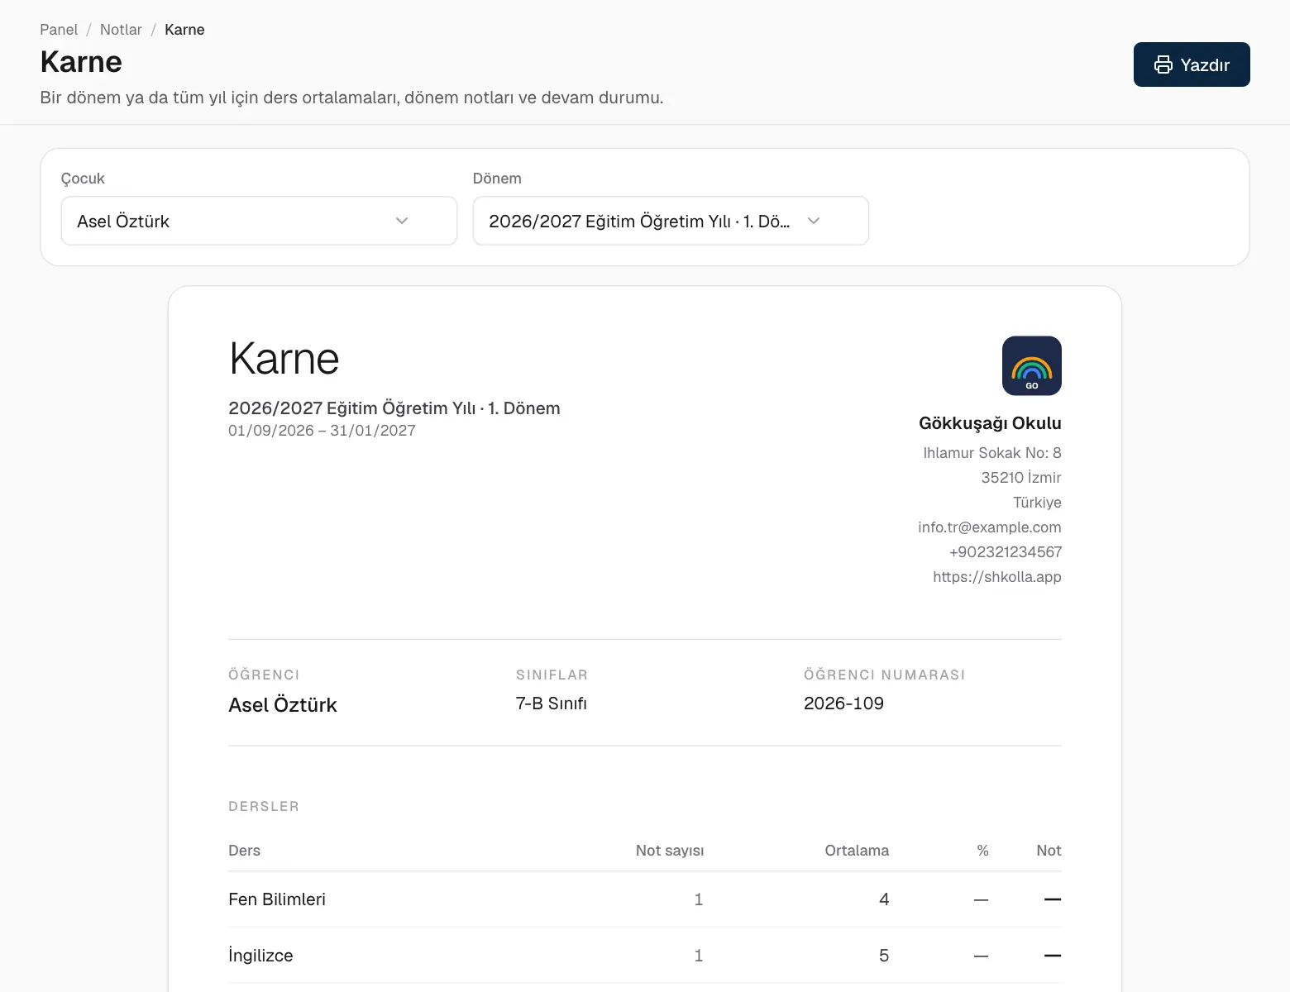
Task: Click the Ihlamur Sokak No: 8 address line
Action: click(x=992, y=453)
